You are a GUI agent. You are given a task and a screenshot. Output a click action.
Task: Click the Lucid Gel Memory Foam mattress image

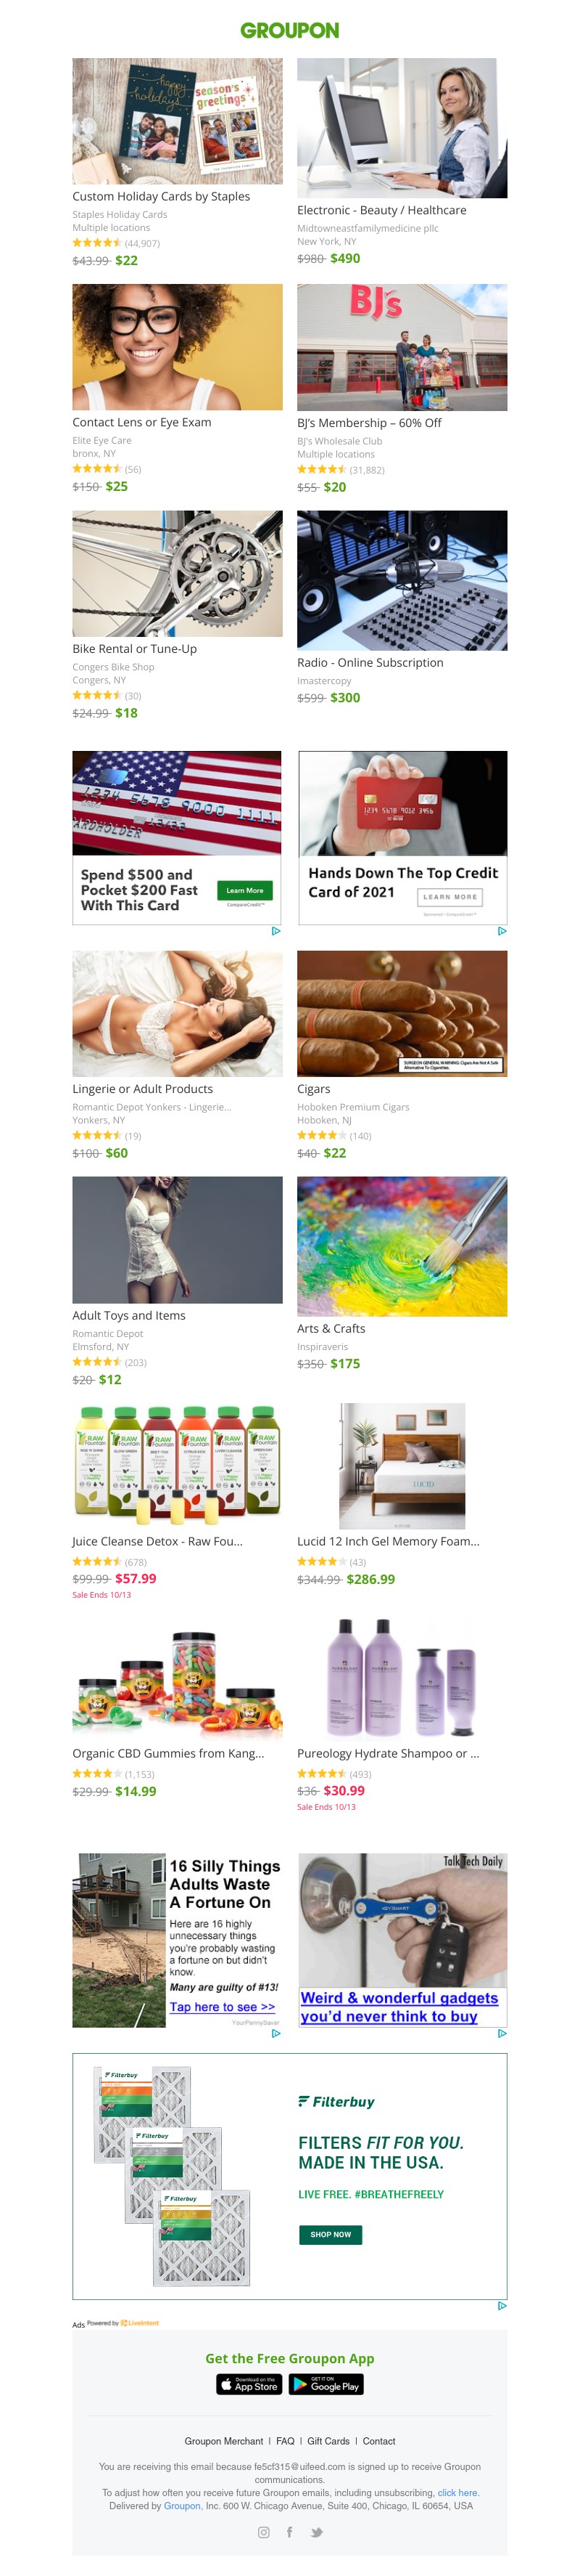(x=402, y=1465)
